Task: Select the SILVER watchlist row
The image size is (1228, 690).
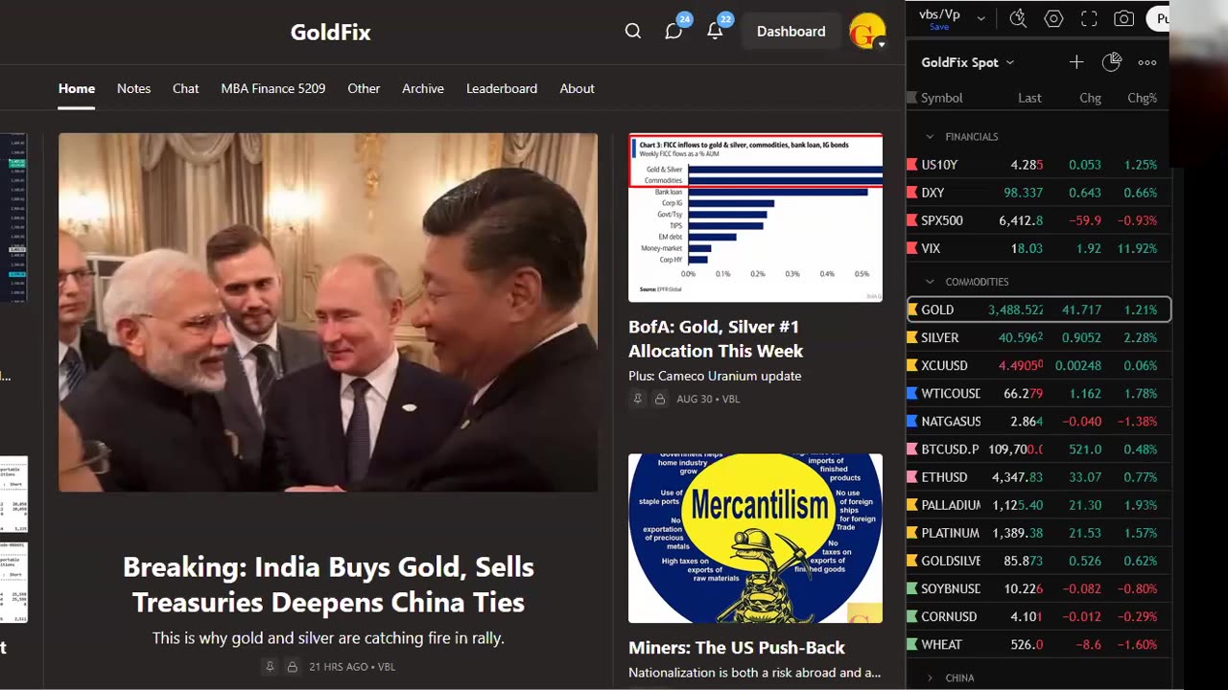Action: click(1038, 337)
